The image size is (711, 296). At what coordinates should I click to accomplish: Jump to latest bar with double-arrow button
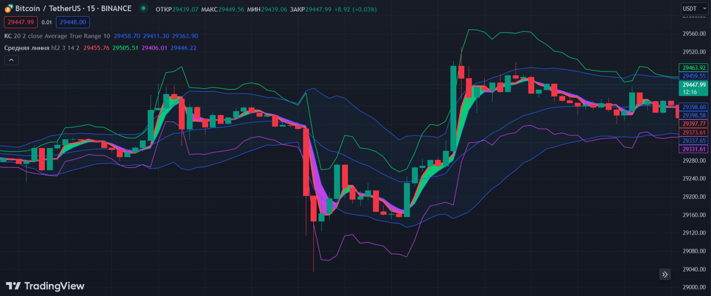point(665,274)
